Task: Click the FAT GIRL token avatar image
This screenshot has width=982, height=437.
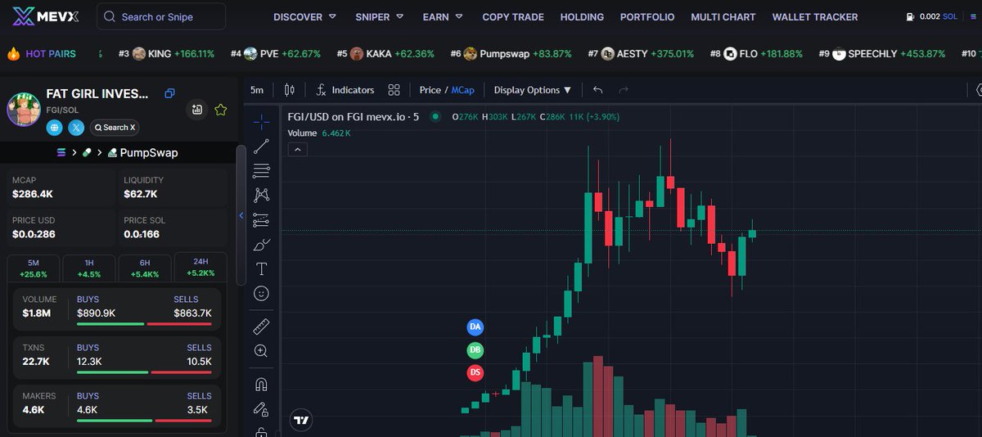Action: click(24, 109)
